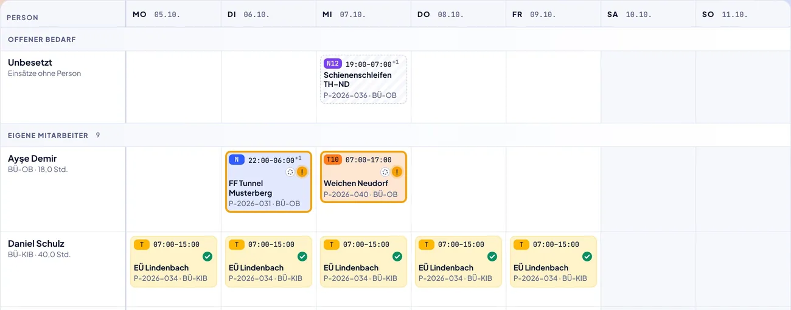Click the PERSON column header
This screenshot has width=791, height=310.
[x=63, y=14]
